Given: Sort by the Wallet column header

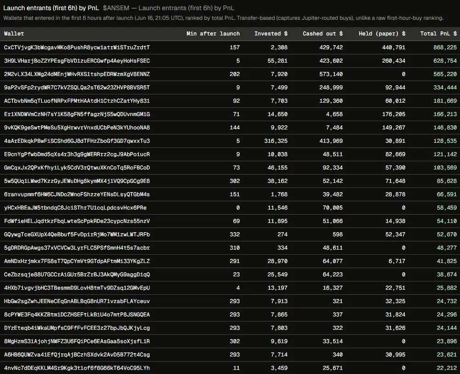Looking at the screenshot, I should point(14,34).
